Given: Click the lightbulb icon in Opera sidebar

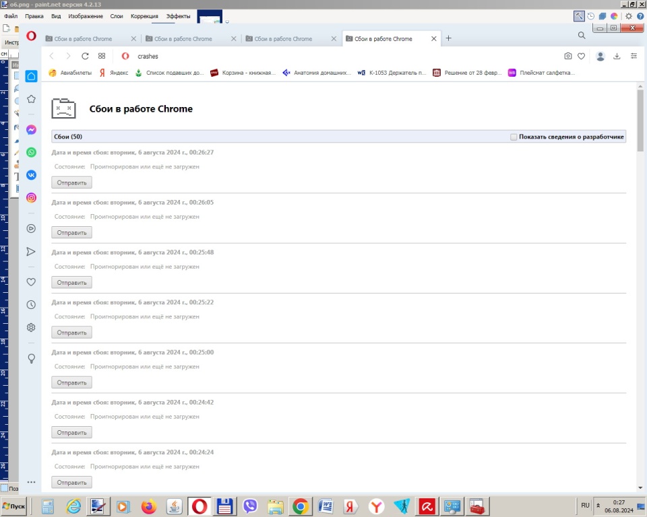Looking at the screenshot, I should point(32,358).
